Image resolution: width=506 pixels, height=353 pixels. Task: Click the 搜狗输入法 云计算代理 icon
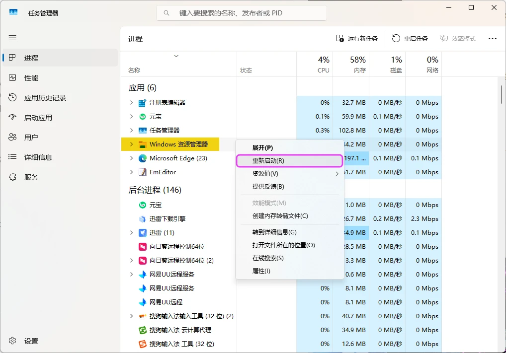point(142,330)
